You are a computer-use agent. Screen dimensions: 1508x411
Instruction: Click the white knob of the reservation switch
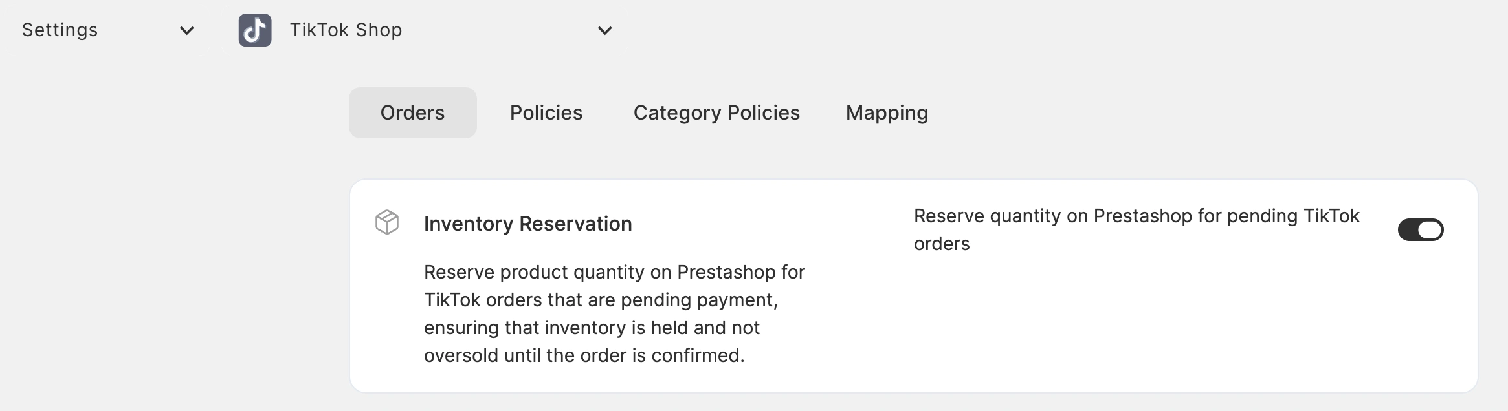[1430, 229]
